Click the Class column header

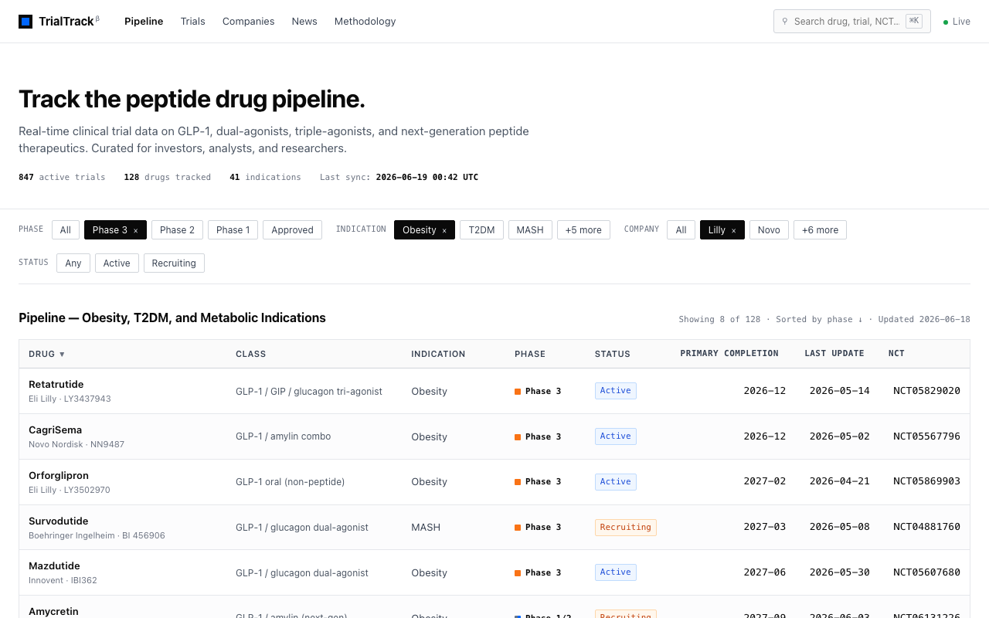pyautogui.click(x=251, y=355)
